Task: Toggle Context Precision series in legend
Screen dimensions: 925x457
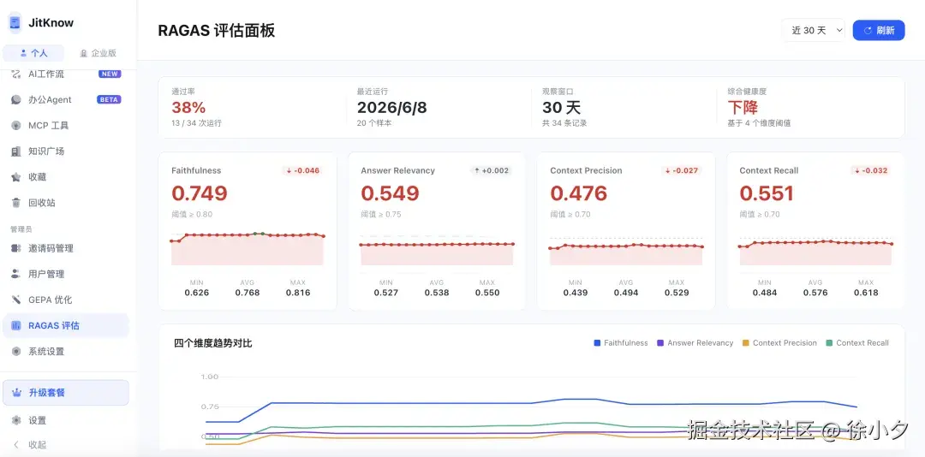Action: [779, 343]
